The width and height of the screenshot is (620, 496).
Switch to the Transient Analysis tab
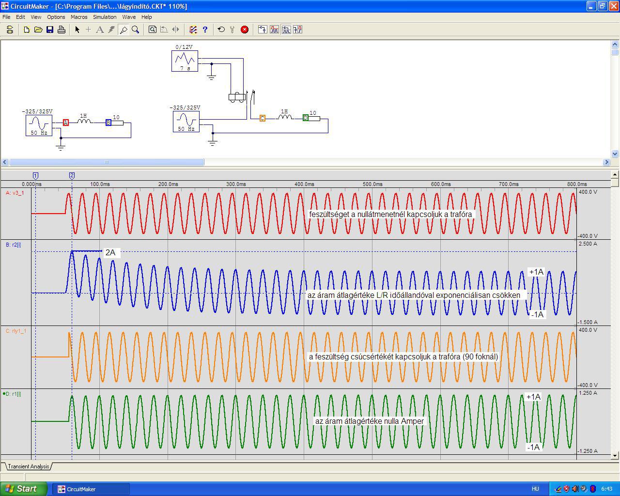[x=29, y=466]
